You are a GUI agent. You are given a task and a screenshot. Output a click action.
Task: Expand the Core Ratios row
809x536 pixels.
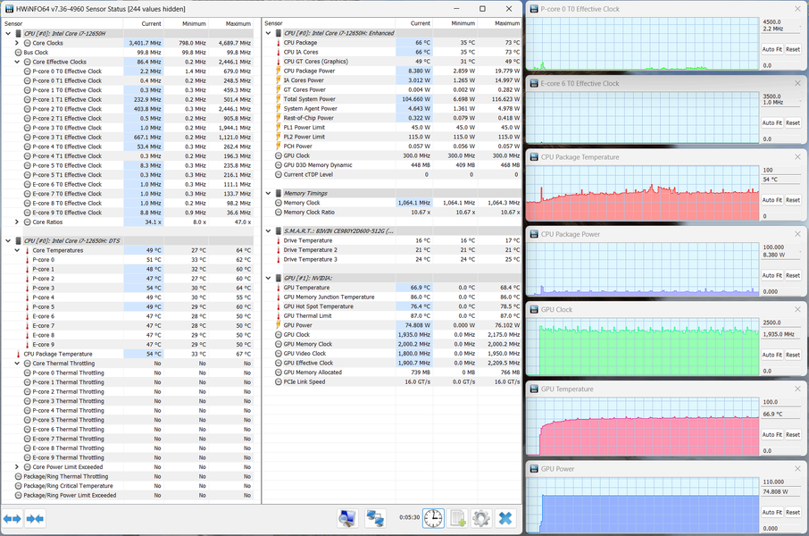point(17,222)
